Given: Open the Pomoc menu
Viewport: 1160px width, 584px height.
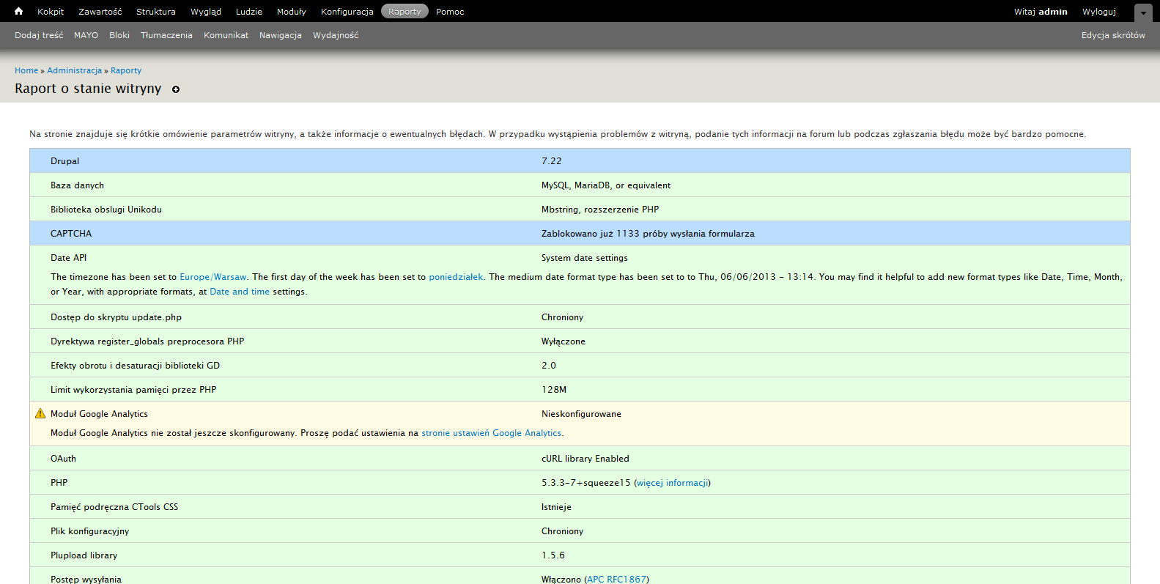Looking at the screenshot, I should coord(450,12).
